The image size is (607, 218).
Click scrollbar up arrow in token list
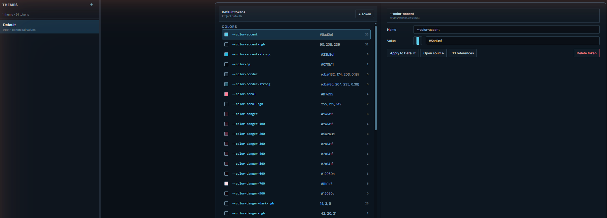376,24
